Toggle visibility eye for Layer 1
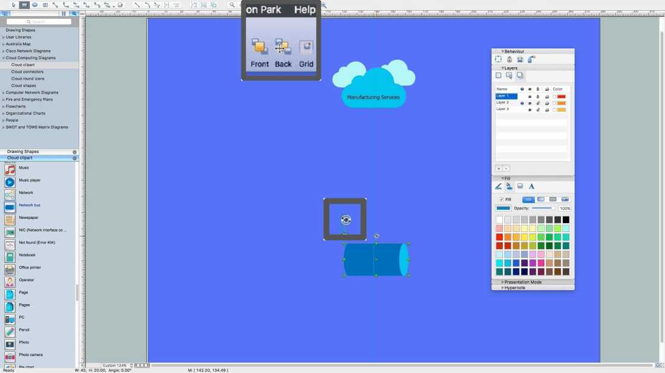The height and width of the screenshot is (373, 665). click(530, 97)
